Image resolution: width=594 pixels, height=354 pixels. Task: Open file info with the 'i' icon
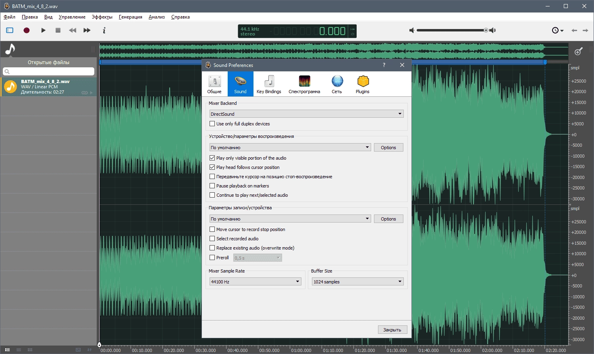[104, 30]
